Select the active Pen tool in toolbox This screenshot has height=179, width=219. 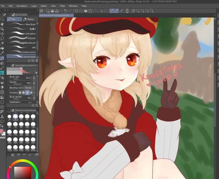pos(2,58)
